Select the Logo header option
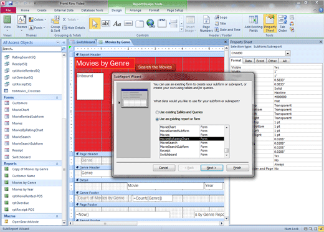The image size is (324, 232). (x=221, y=17)
